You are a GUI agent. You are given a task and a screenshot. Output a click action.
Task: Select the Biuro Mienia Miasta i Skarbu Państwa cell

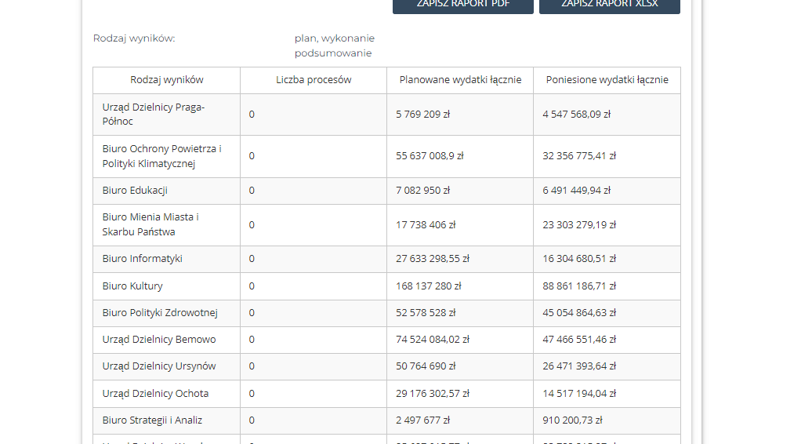pos(150,224)
